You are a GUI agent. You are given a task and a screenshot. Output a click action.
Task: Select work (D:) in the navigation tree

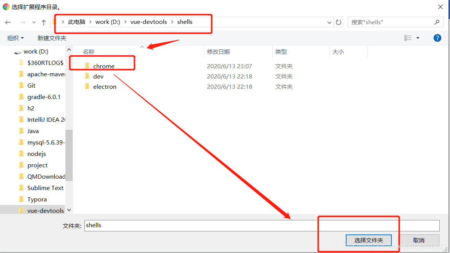click(36, 52)
